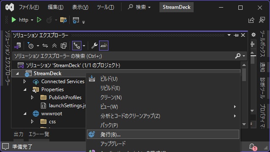Open the find in files folder icon

point(63,20)
